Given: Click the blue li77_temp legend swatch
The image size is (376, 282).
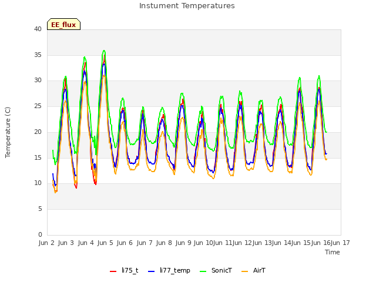Looking at the screenshot, I should pyautogui.click(x=152, y=271).
